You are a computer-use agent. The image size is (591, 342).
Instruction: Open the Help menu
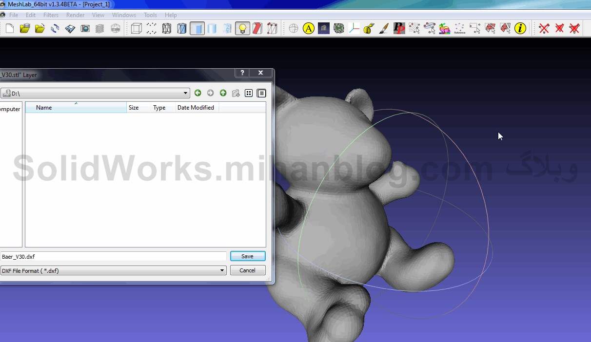pos(171,15)
